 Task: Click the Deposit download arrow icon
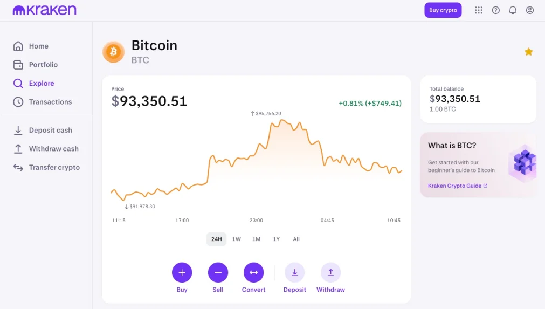[295, 272]
